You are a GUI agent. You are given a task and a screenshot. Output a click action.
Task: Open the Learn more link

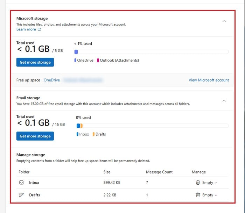point(26,29)
